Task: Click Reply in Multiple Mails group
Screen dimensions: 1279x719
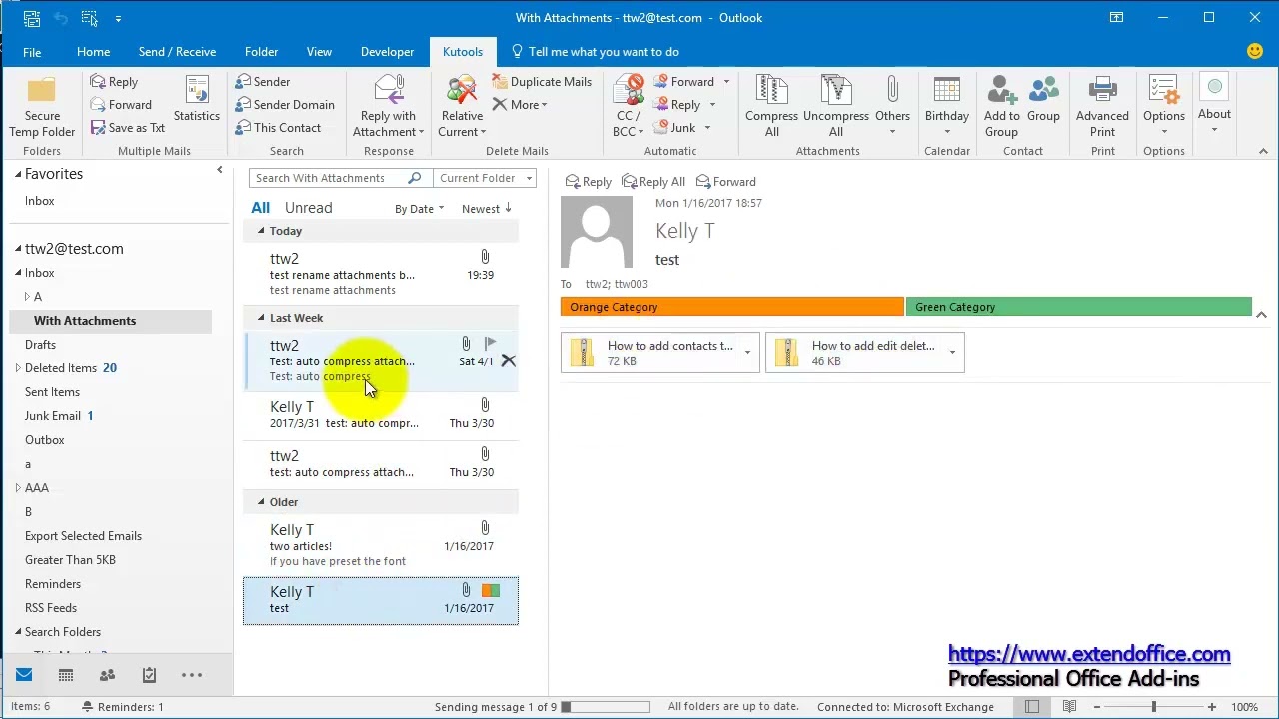Action: coord(114,82)
